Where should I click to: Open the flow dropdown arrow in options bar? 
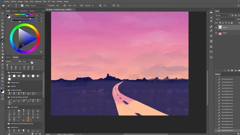coord(78,6)
